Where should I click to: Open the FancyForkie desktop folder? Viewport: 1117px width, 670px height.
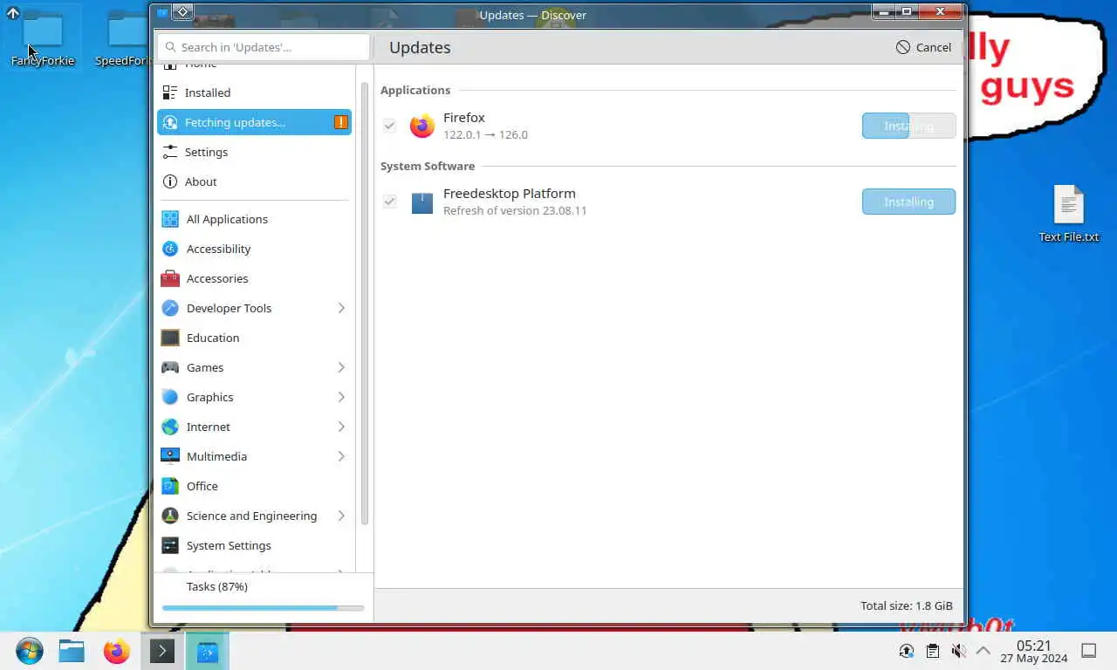[x=43, y=38]
